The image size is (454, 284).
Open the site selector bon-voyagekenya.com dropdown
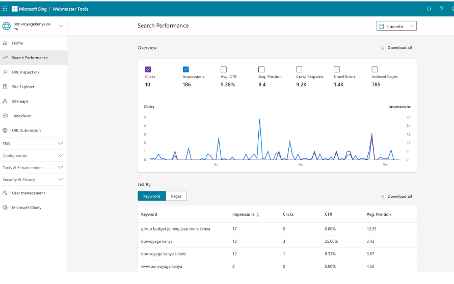tap(61, 26)
